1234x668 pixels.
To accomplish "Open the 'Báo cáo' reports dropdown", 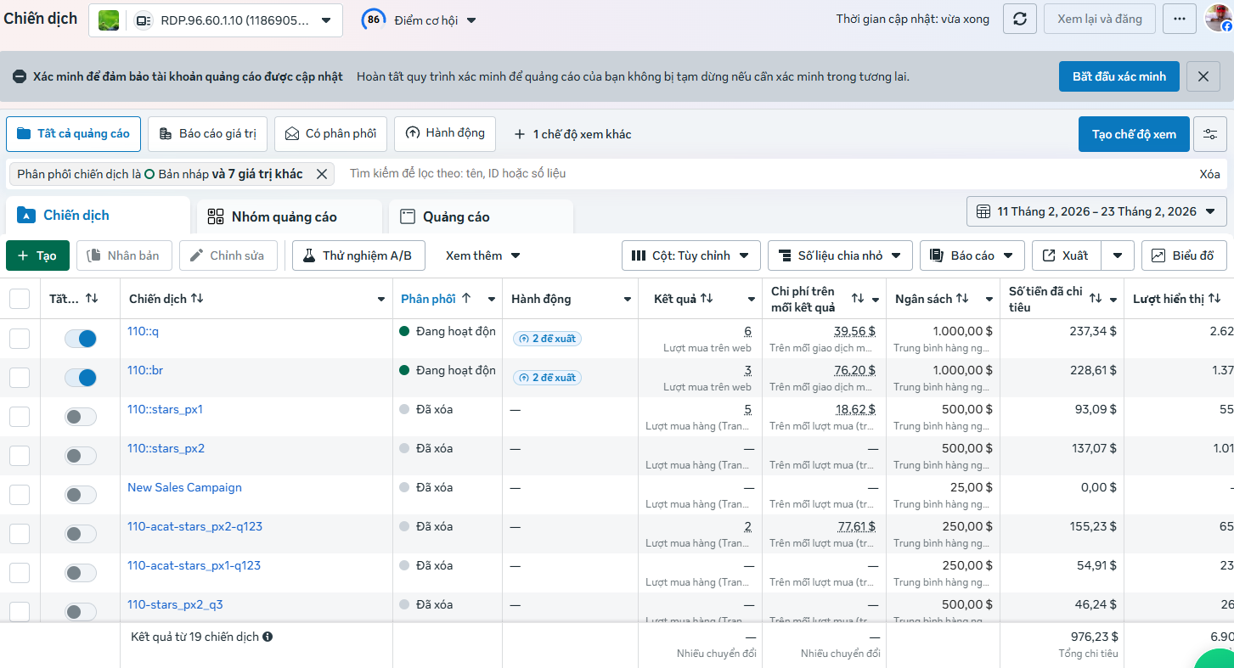I will (972, 255).
